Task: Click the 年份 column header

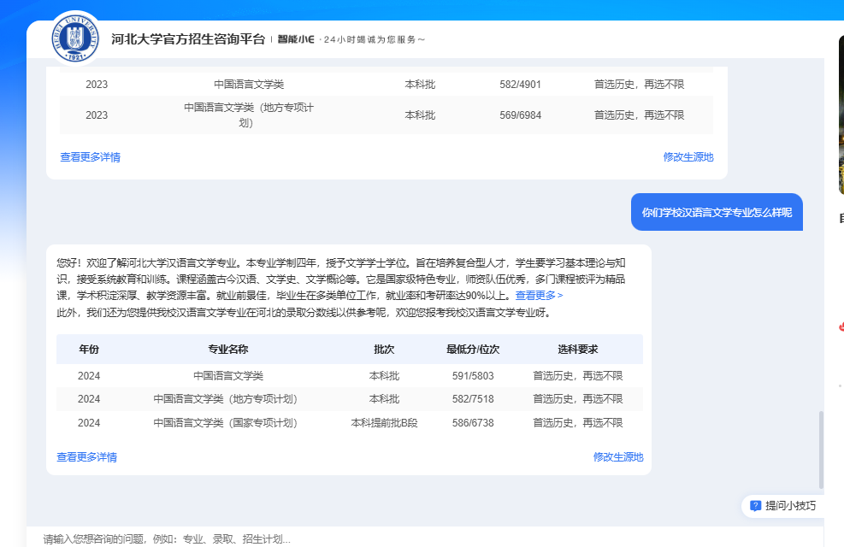Action: tap(89, 350)
